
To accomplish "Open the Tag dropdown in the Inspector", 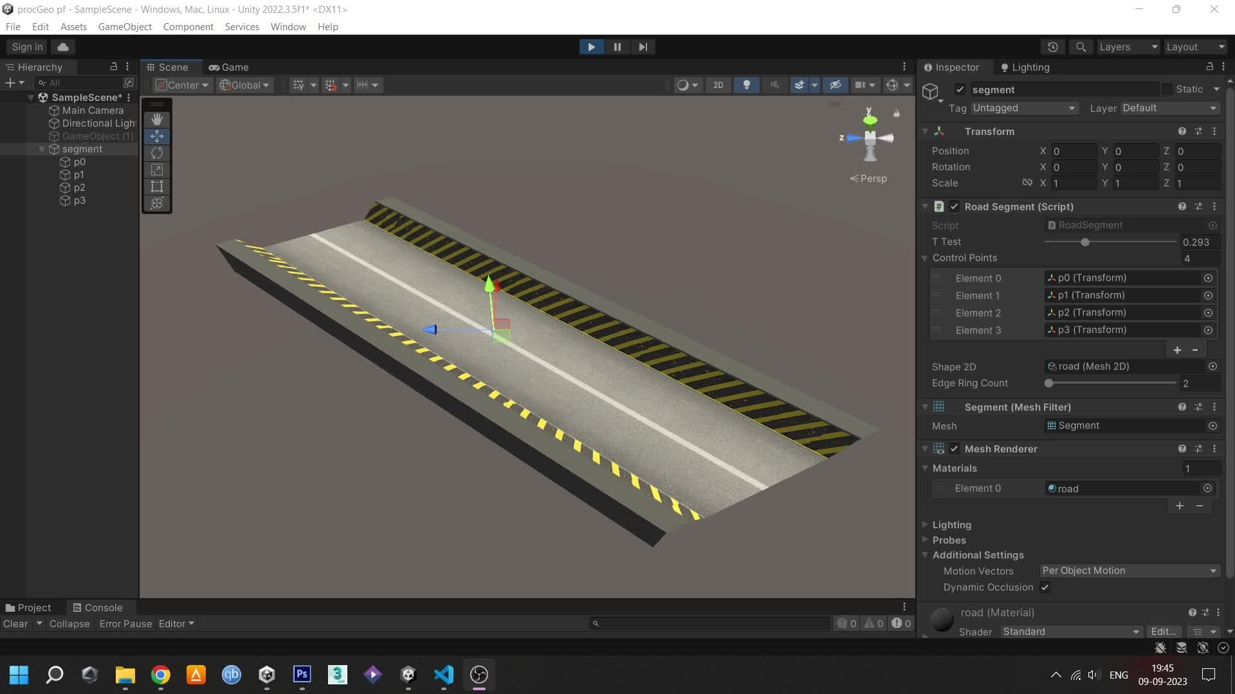I will [1023, 108].
